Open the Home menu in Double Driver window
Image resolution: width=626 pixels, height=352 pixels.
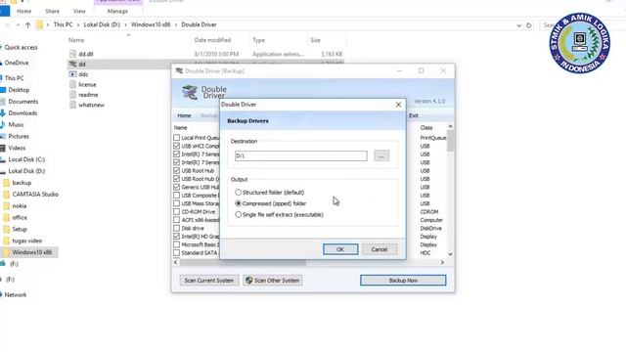[184, 115]
